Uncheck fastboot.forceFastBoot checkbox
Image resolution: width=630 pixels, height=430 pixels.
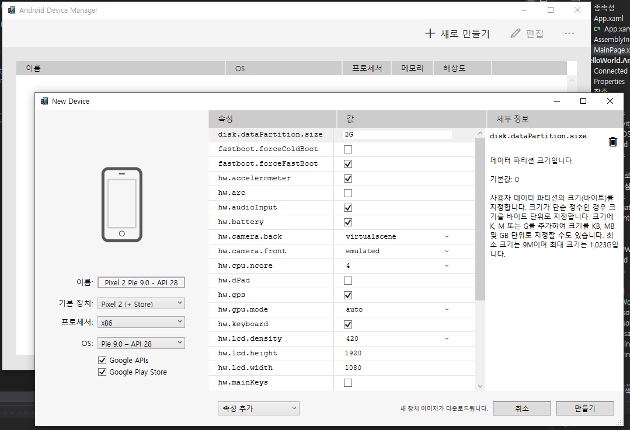tap(348, 164)
